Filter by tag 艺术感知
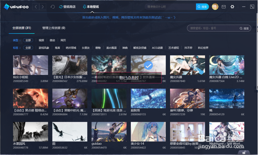This screenshot has height=155, width=258. pos(173,48)
